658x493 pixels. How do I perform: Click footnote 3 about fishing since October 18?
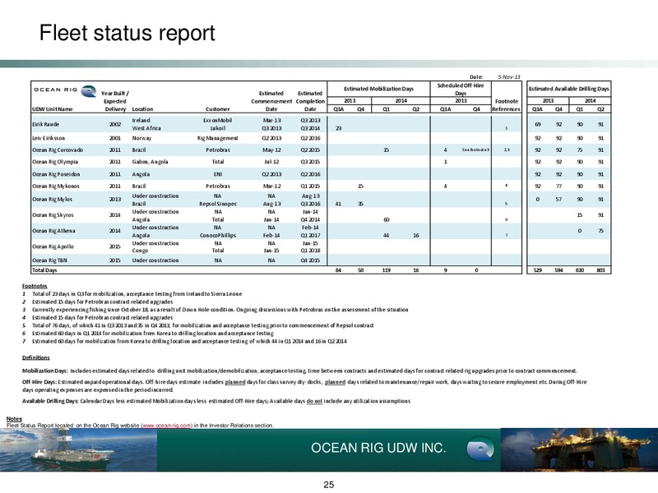(215, 310)
